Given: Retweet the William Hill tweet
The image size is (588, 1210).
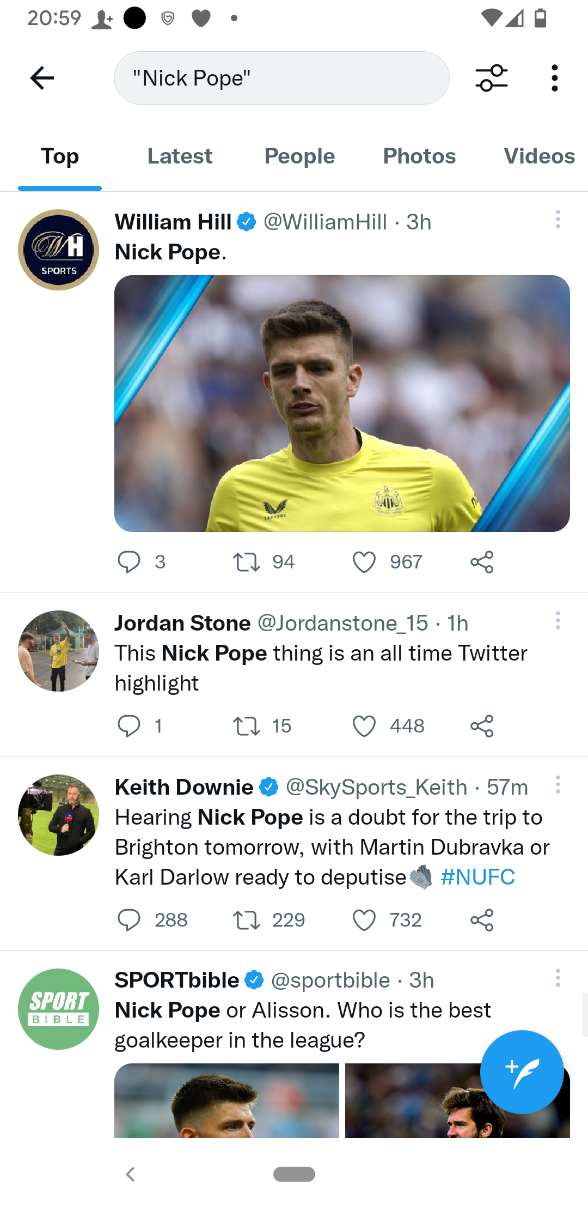Looking at the screenshot, I should coord(247,562).
